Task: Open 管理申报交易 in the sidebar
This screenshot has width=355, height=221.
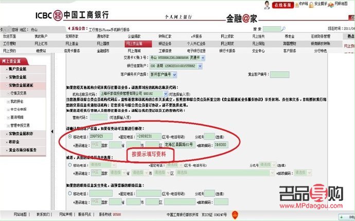Action: [x=20, y=125]
